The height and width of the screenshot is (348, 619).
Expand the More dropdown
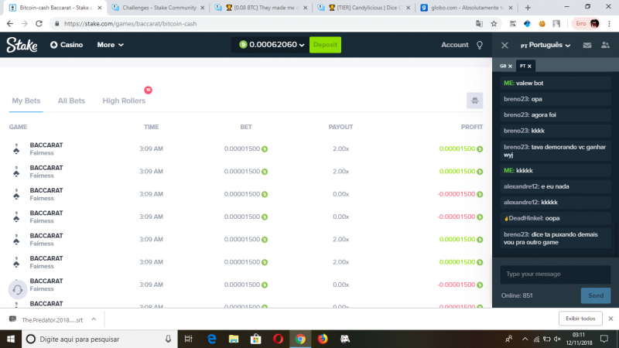[x=110, y=45]
